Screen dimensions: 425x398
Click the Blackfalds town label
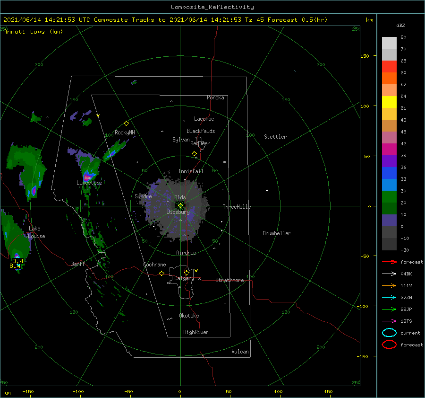click(x=201, y=131)
